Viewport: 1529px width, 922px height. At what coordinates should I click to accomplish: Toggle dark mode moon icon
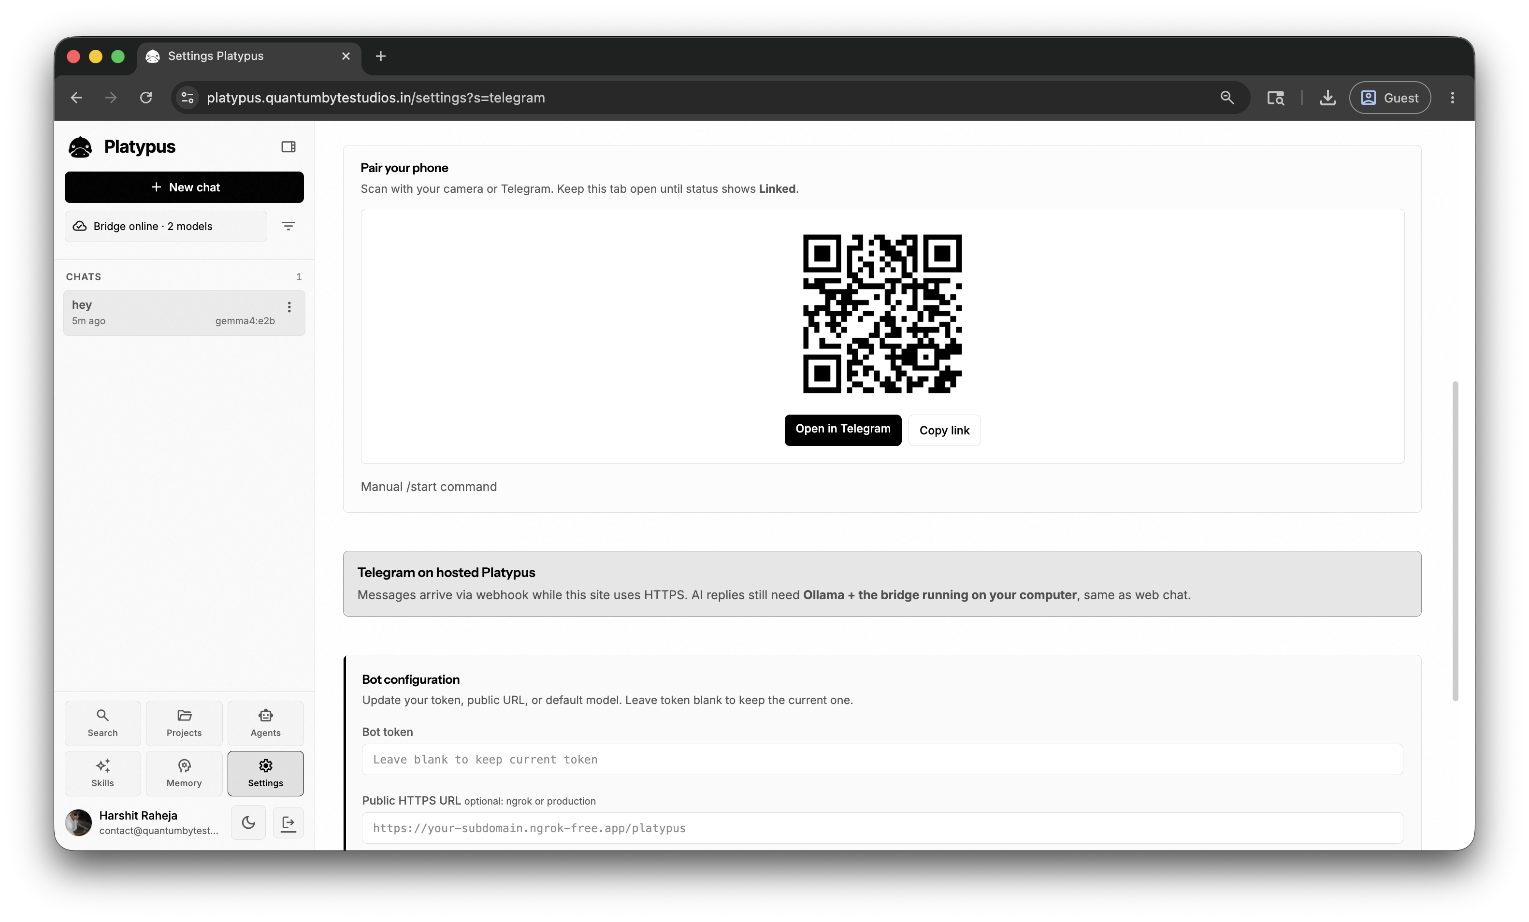click(248, 823)
